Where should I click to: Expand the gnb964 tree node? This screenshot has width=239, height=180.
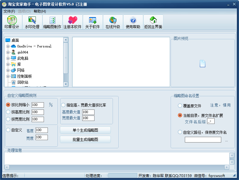click(8, 52)
